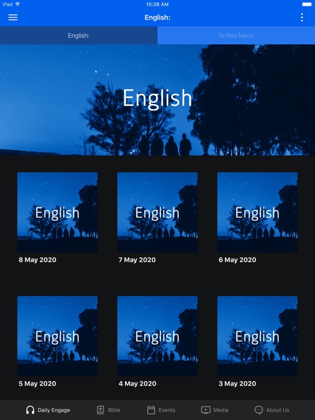Tap the Wi-Fi icon in status bar

(17, 4)
